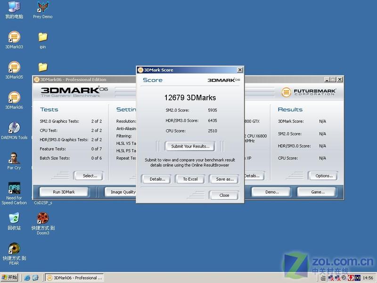Click the second quick launch icon beside Internet Explorer
Screen dimensions: 377x283
point(35,278)
